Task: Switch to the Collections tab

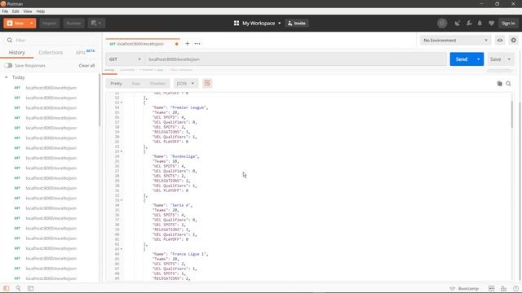Action: tap(51, 52)
